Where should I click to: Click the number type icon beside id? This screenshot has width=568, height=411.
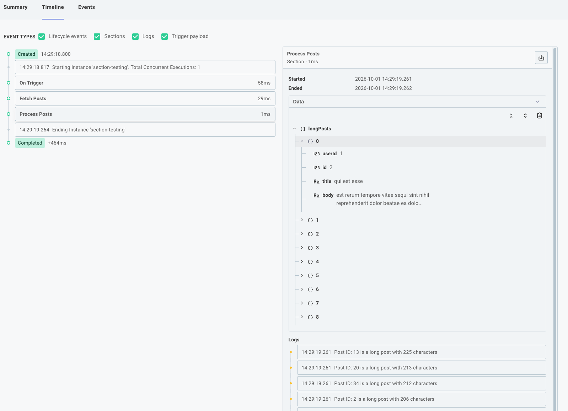(x=316, y=168)
